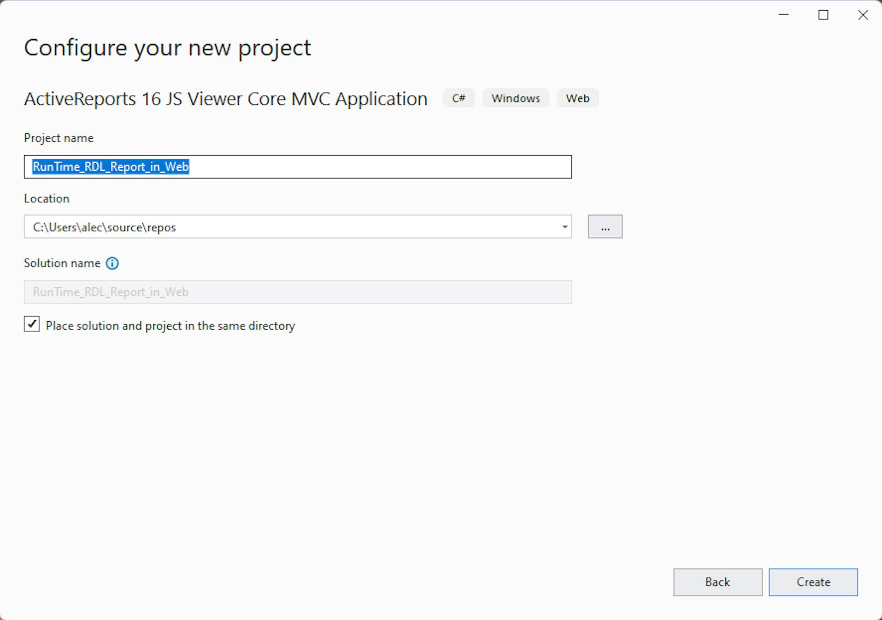882x620 pixels.
Task: Click the Web project type tag
Action: 577,98
